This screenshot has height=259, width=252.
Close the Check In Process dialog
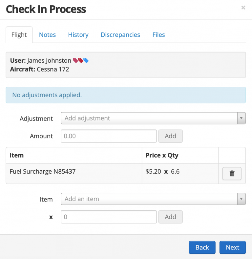pos(243,8)
